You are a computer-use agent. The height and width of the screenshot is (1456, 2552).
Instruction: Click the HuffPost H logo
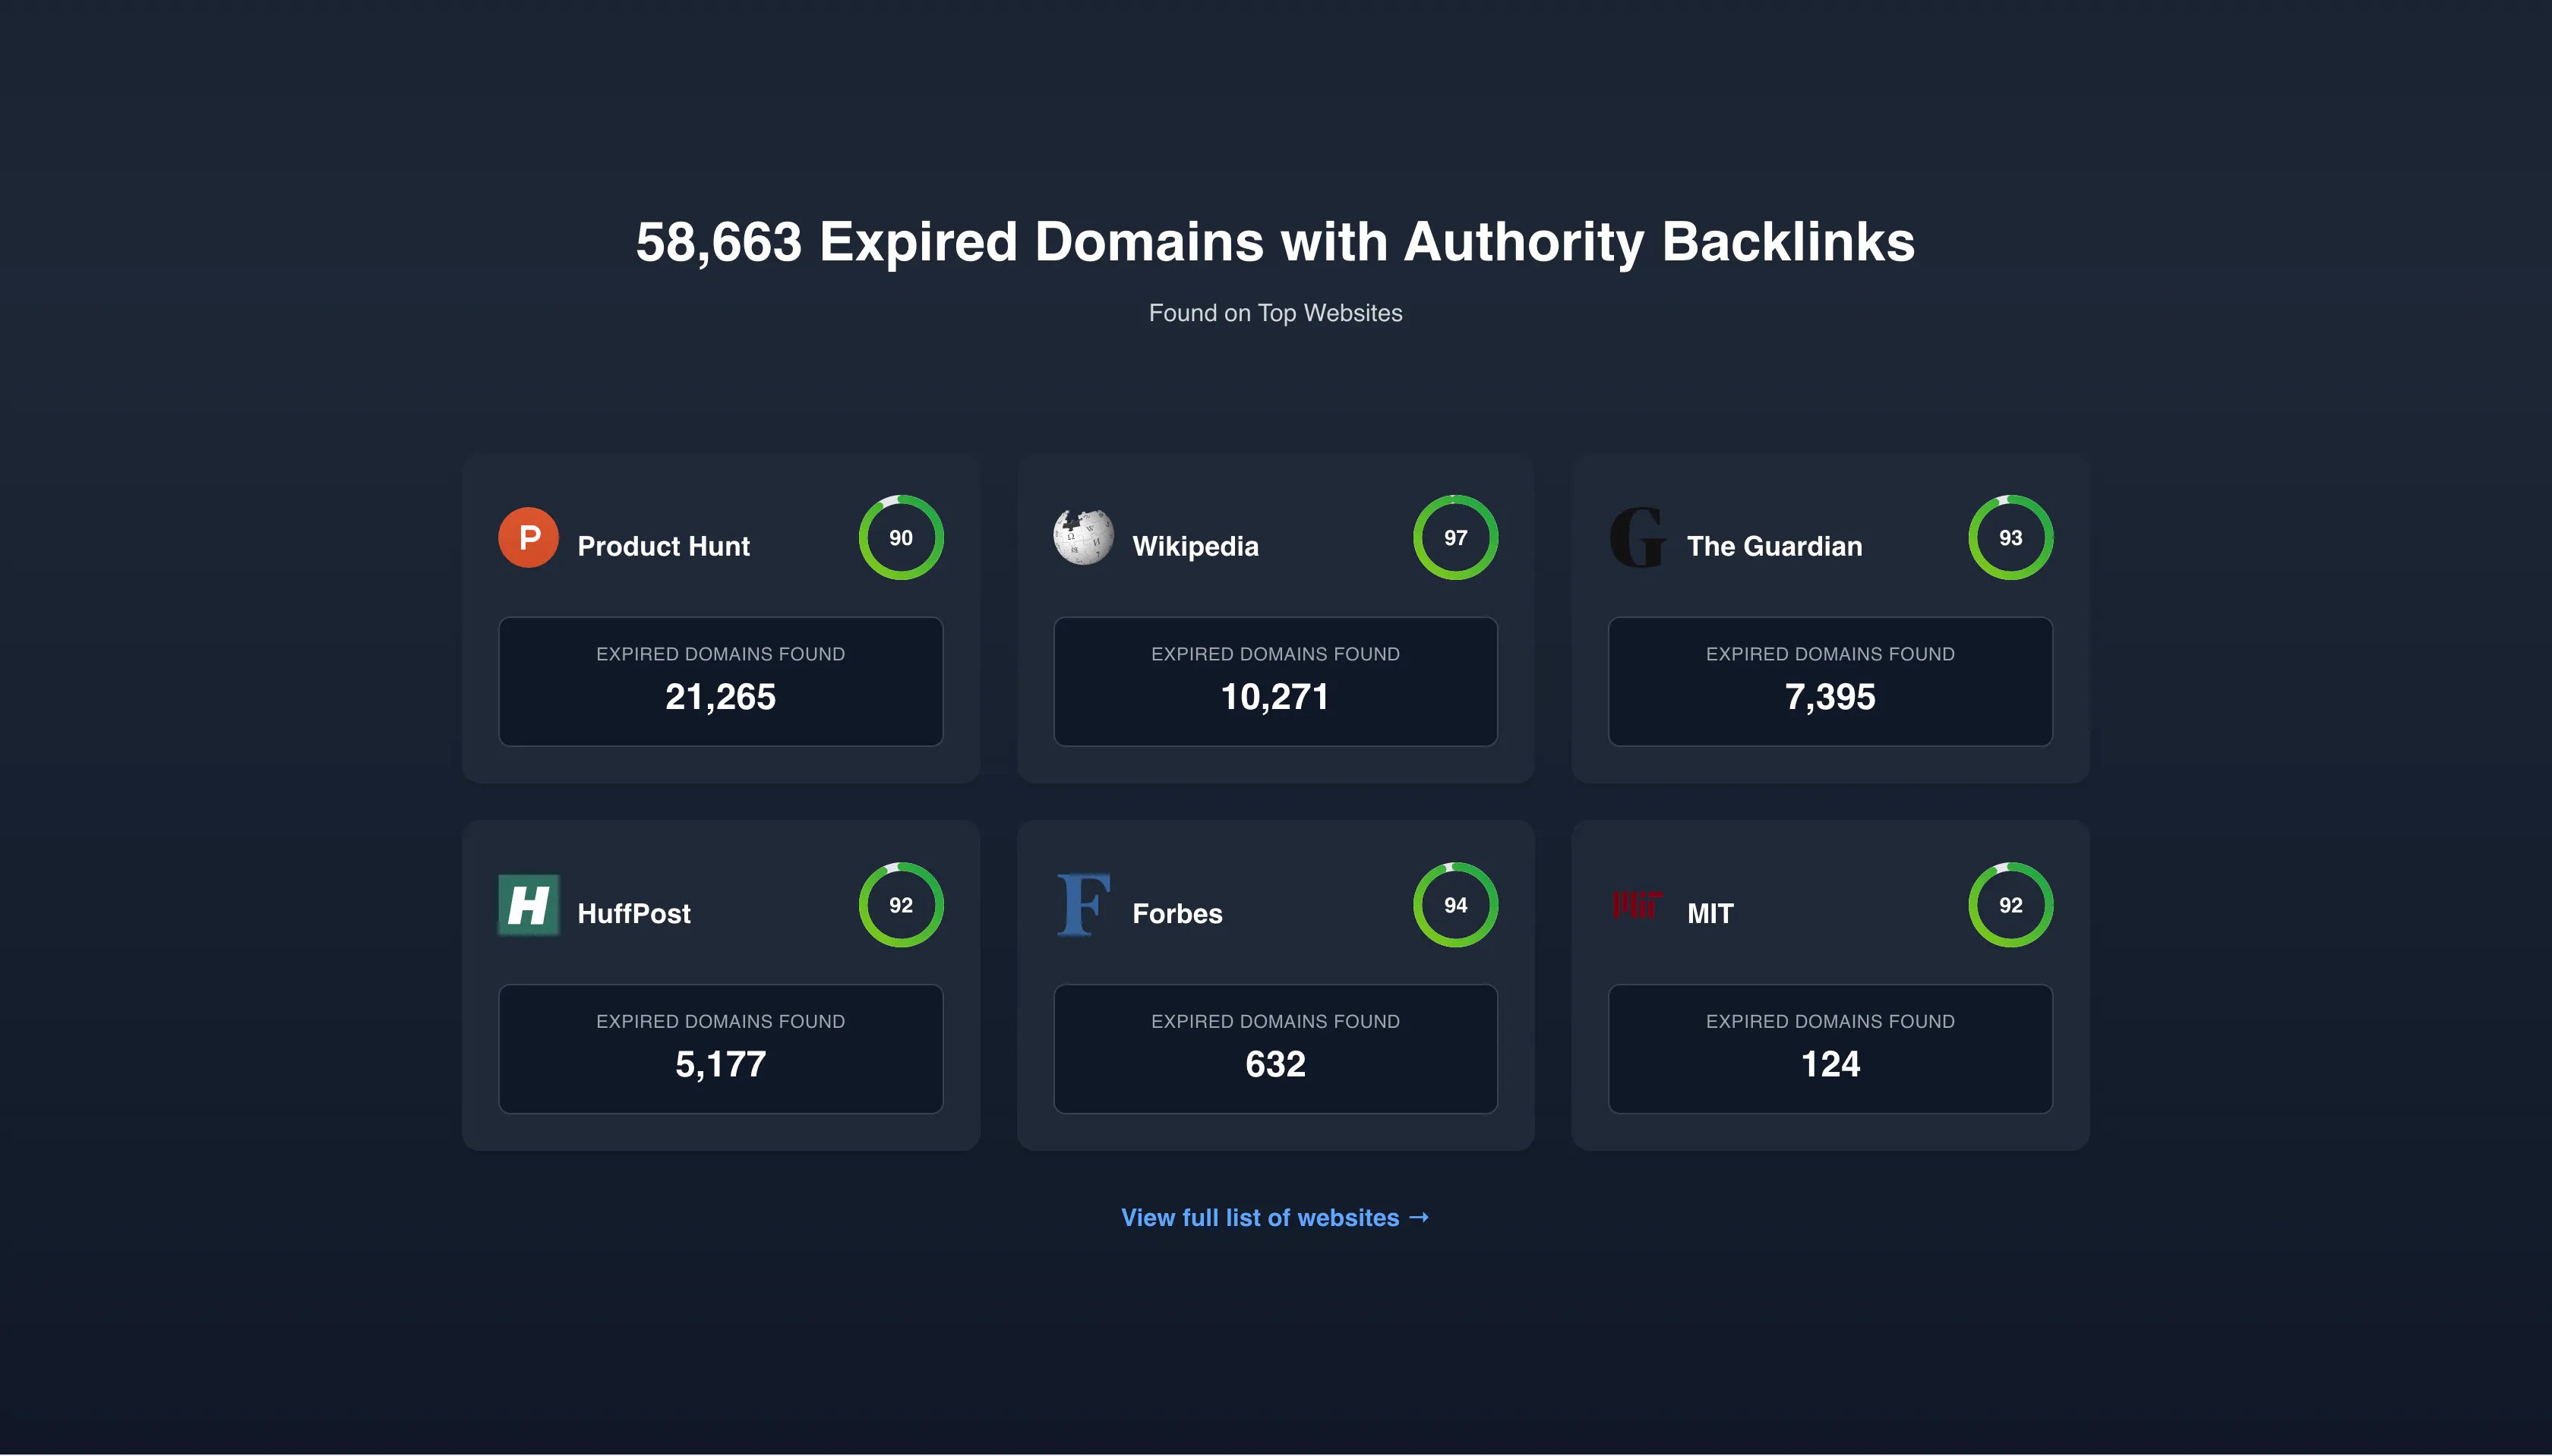click(x=528, y=905)
